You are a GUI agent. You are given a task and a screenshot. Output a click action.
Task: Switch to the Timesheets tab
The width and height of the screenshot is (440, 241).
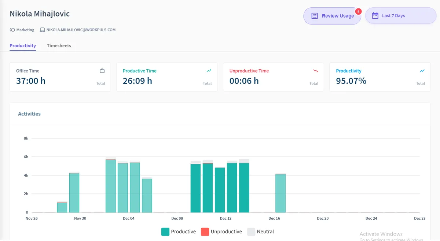(x=59, y=46)
